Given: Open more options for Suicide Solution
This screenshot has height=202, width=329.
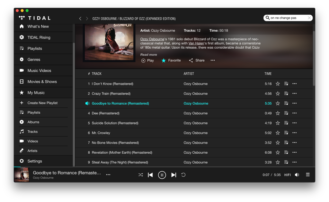Looking at the screenshot, I should coord(295,123).
